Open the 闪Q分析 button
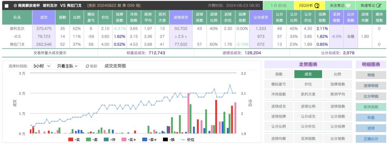The width and height of the screenshot is (389, 144). point(309,5)
